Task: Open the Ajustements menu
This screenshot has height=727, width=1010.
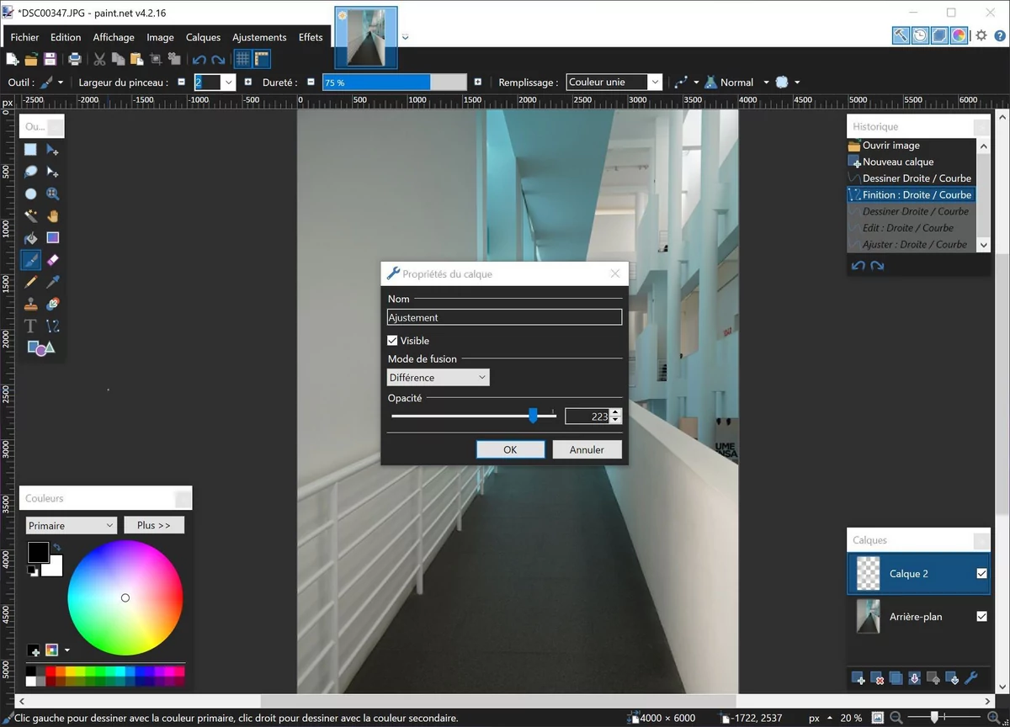Action: point(259,37)
